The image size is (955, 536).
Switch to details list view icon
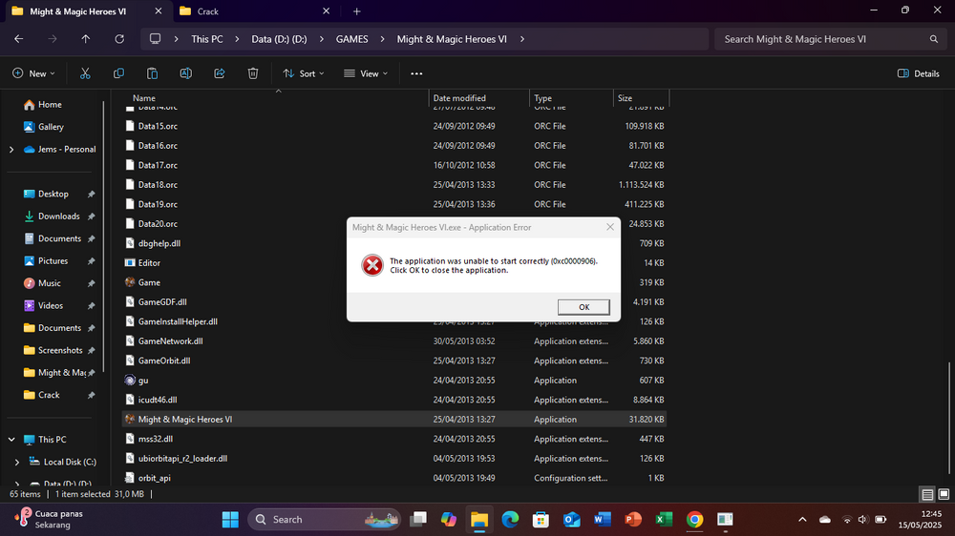927,494
